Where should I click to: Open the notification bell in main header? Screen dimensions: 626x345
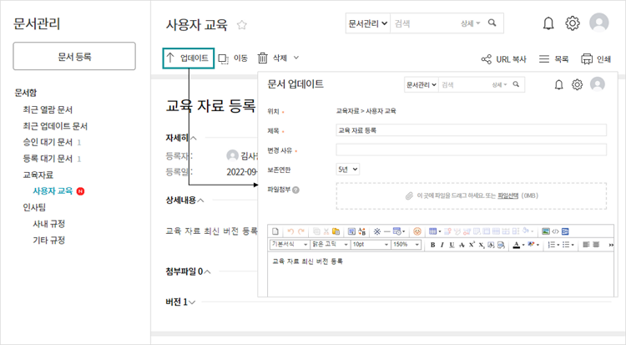point(548,23)
